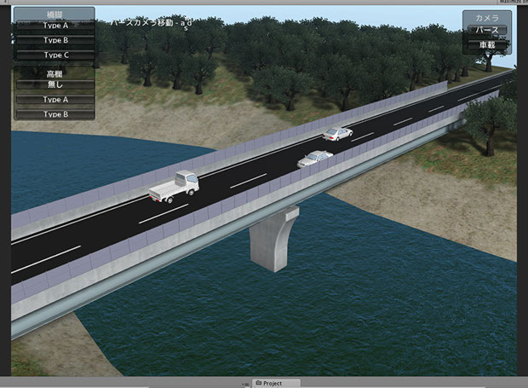Select railing Type A under 高欄
The height and width of the screenshot is (388, 528).
click(55, 100)
